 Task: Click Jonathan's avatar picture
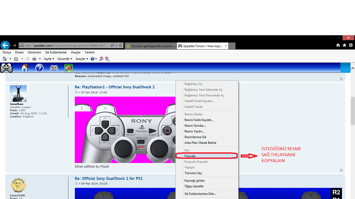point(18,94)
